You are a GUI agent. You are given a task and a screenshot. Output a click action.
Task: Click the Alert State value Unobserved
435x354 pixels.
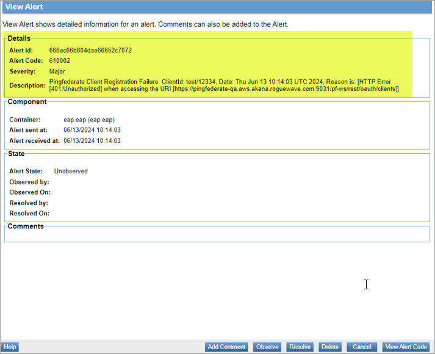[71, 171]
